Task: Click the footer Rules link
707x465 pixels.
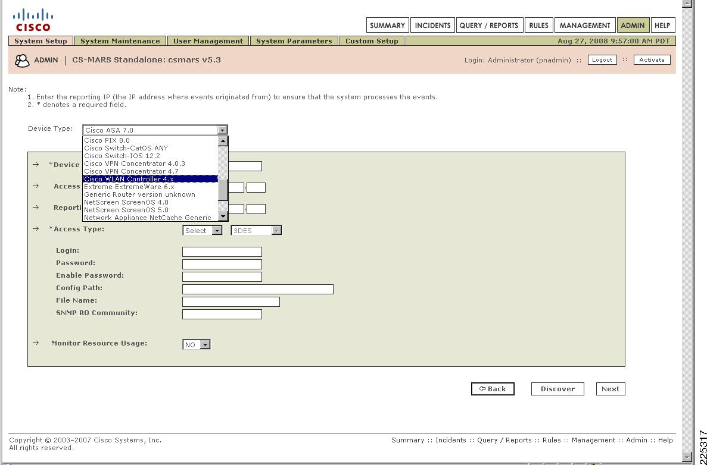Action: (x=552, y=440)
